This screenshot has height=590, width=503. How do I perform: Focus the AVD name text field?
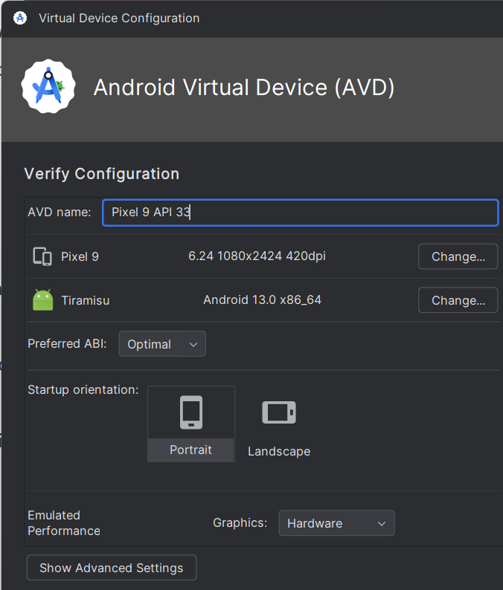(x=300, y=212)
